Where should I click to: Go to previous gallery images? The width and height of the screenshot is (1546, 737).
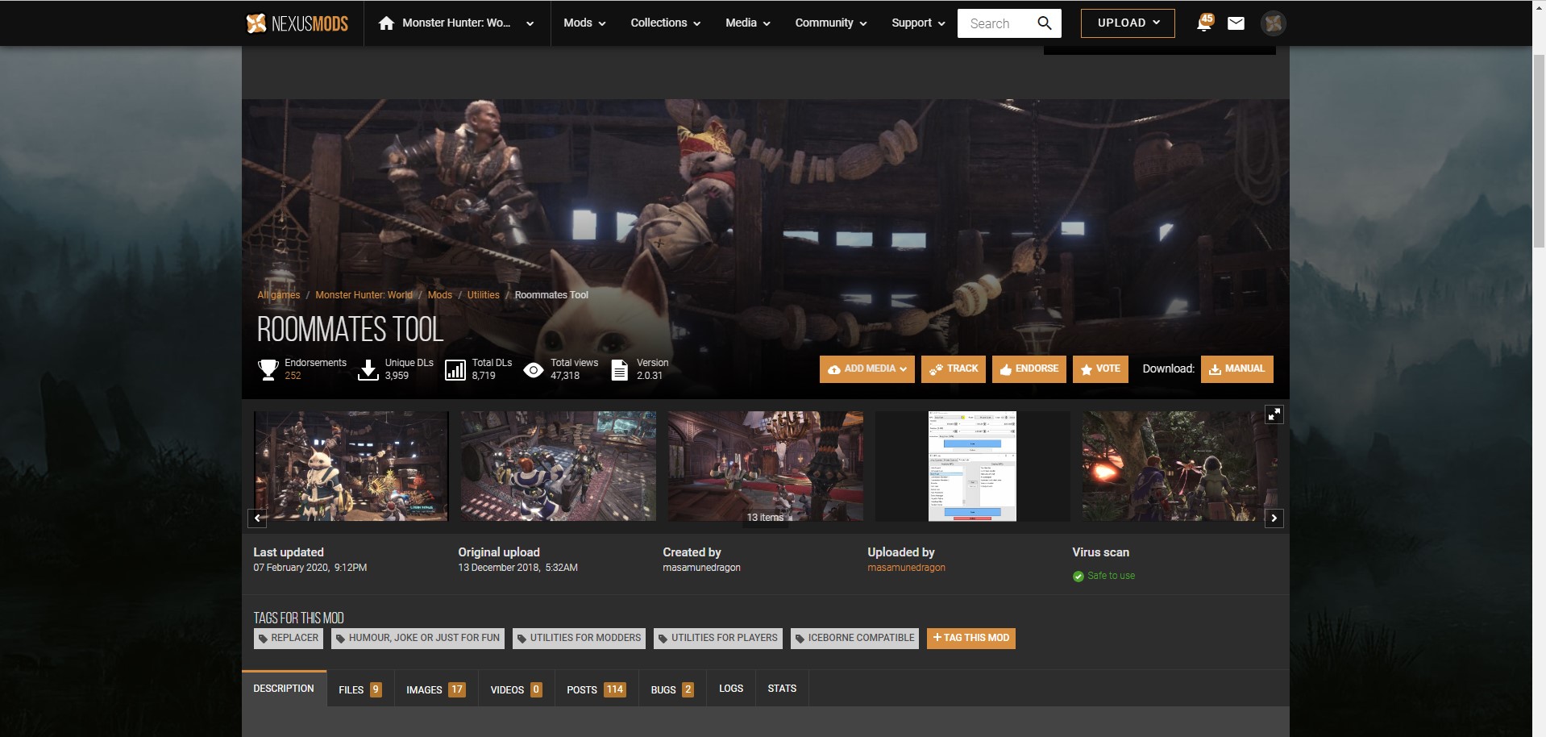tap(257, 518)
